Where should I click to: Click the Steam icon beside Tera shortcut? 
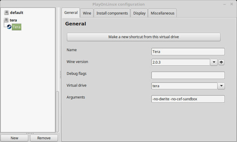(x=9, y=27)
